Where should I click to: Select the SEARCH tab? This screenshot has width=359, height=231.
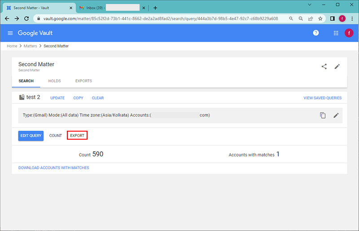point(26,81)
